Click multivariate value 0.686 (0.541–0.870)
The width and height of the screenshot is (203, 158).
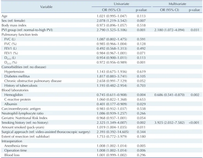tap(170, 95)
